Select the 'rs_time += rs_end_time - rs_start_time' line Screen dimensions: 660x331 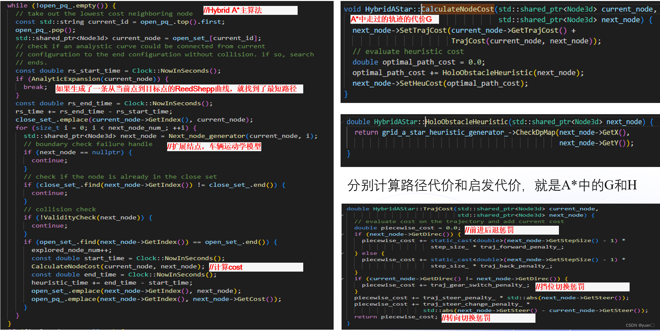coord(94,112)
